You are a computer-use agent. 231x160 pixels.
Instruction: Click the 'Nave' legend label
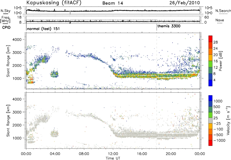click(x=220, y=20)
